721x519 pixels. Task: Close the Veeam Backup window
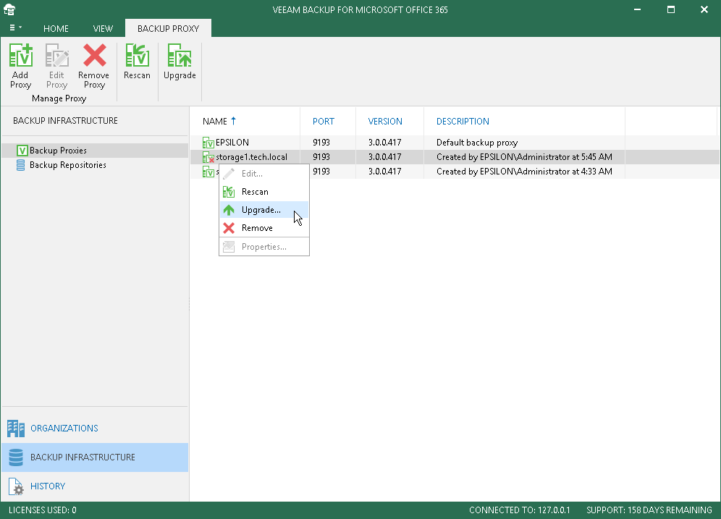click(x=704, y=9)
